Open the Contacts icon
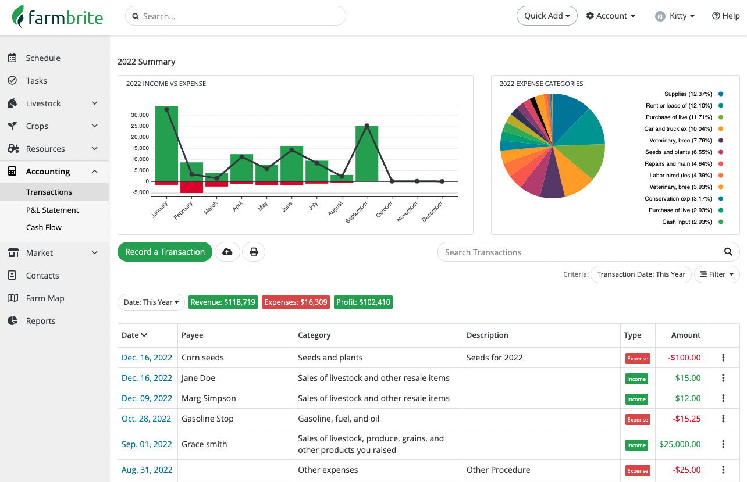 pos(13,275)
